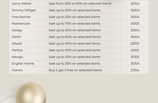This screenshot has width=158, height=103.
Task: Click the Delsey brand cell
Action: point(28,30)
